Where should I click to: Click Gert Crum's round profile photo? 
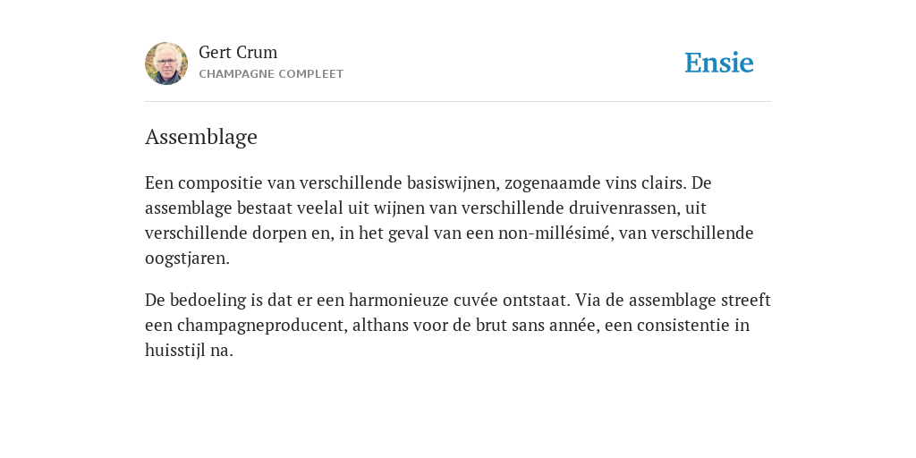166,64
